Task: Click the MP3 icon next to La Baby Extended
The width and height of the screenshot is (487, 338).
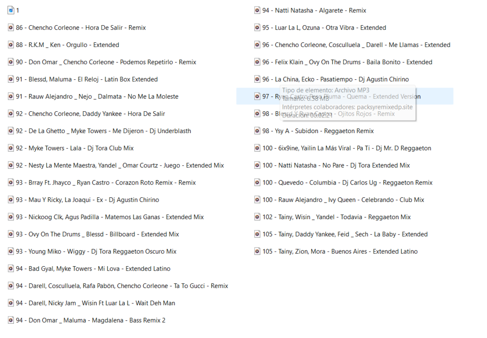Action: 257,234
